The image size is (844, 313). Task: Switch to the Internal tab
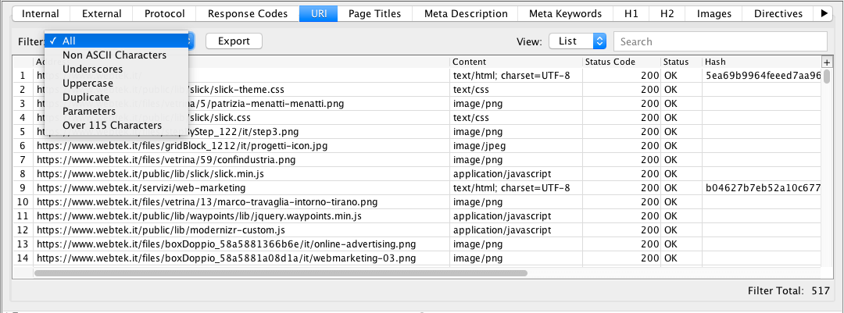click(41, 14)
